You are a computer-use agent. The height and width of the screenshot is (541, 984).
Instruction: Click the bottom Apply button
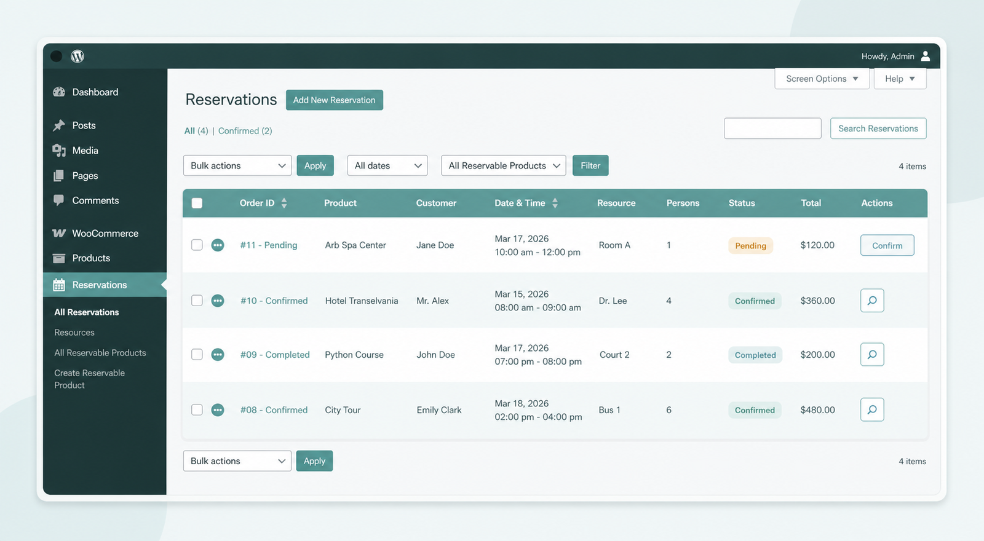(314, 461)
